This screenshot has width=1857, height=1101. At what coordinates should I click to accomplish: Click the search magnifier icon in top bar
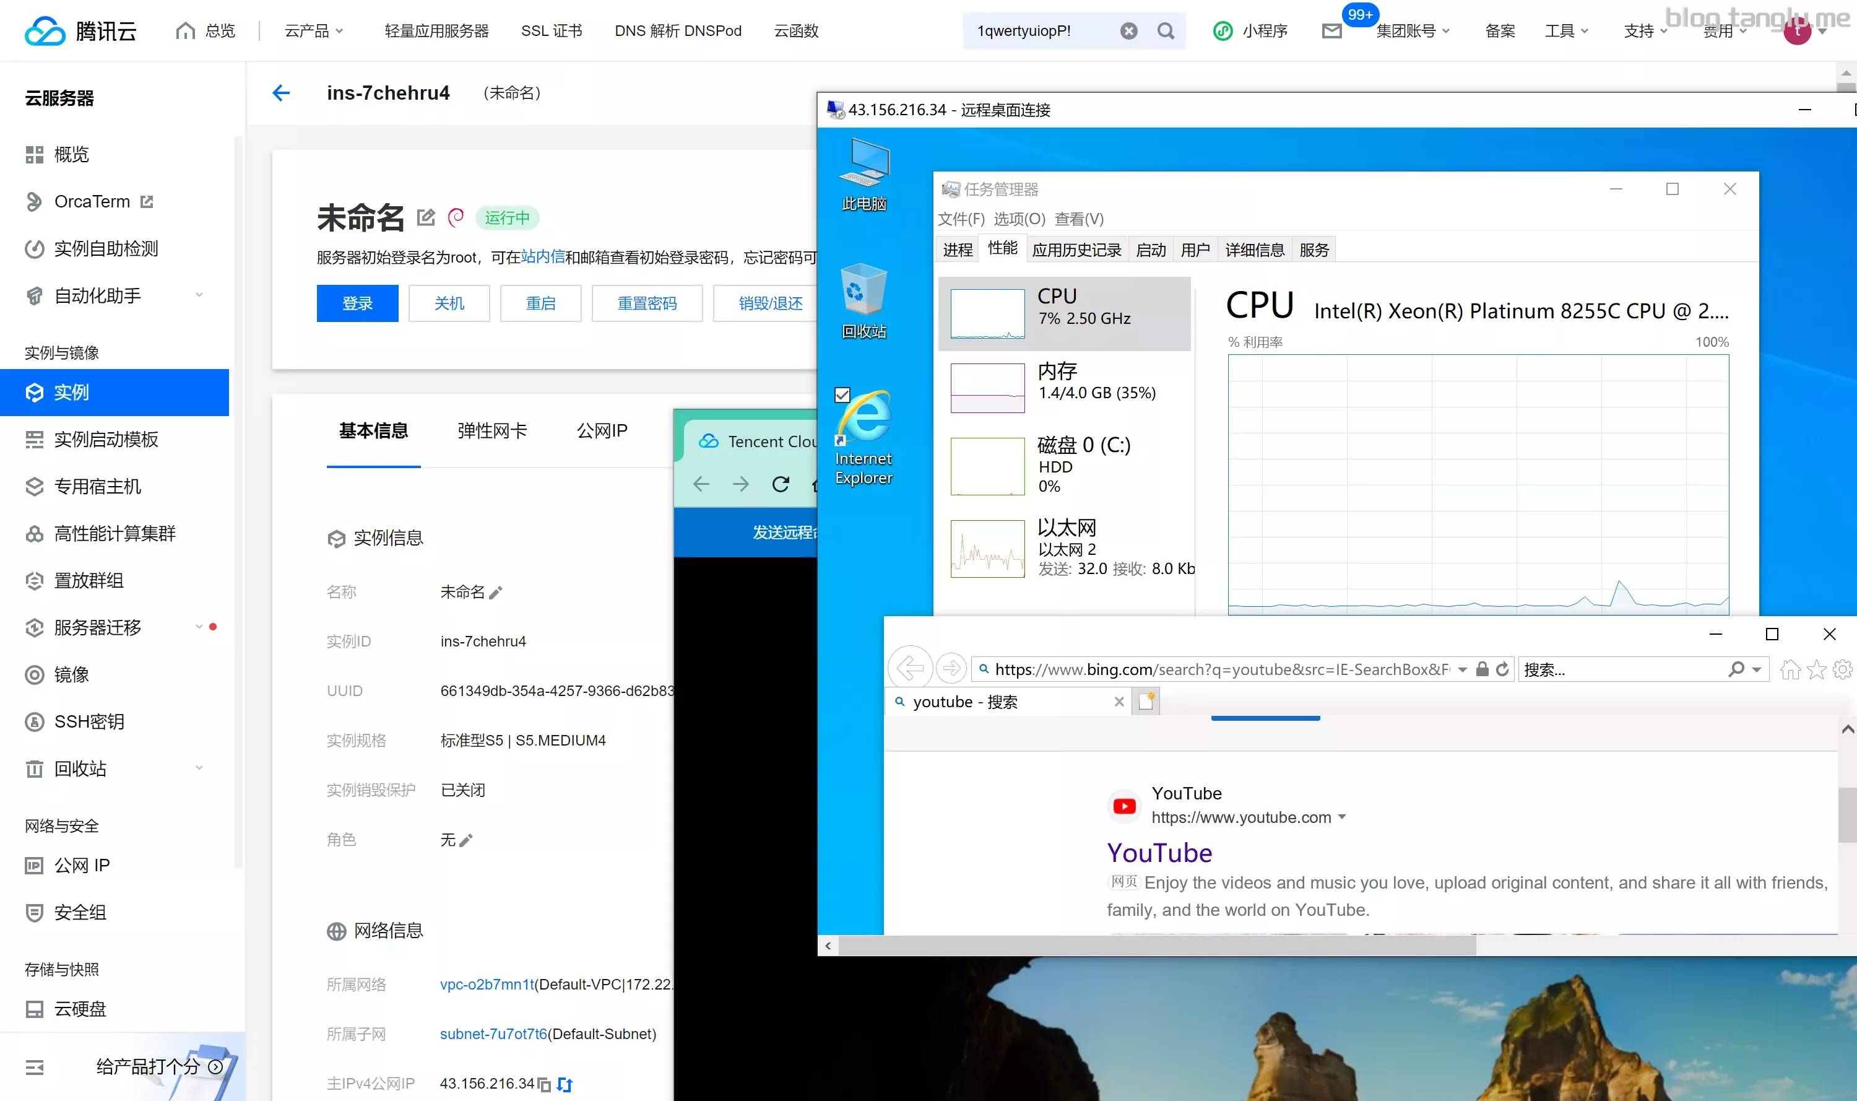(1166, 31)
